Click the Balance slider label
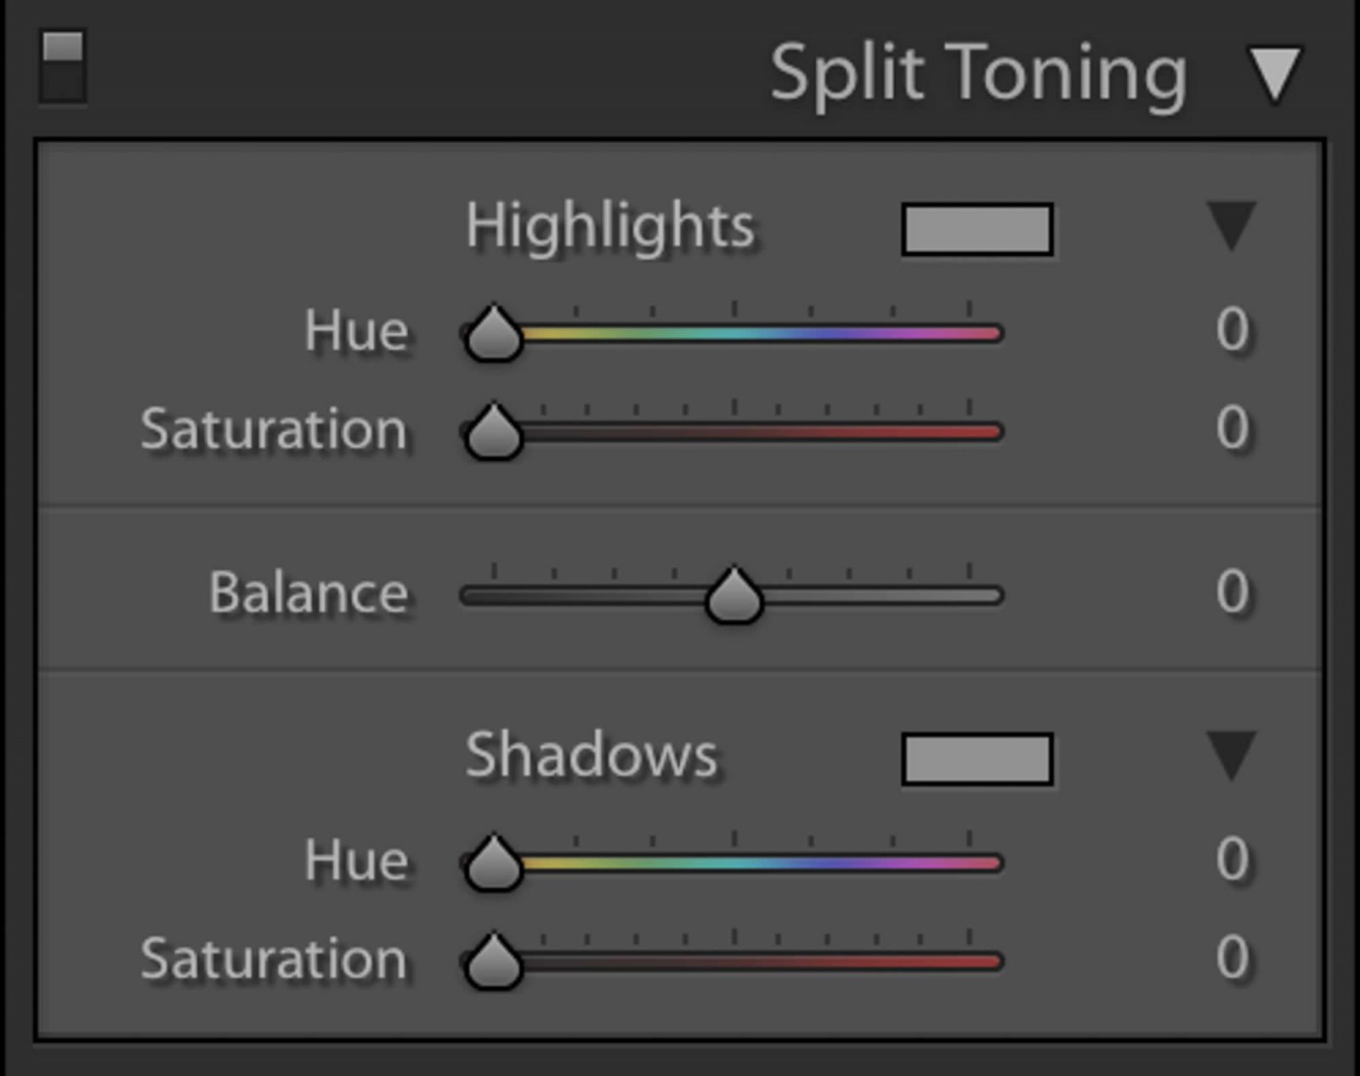The width and height of the screenshot is (1360, 1076). tap(309, 592)
